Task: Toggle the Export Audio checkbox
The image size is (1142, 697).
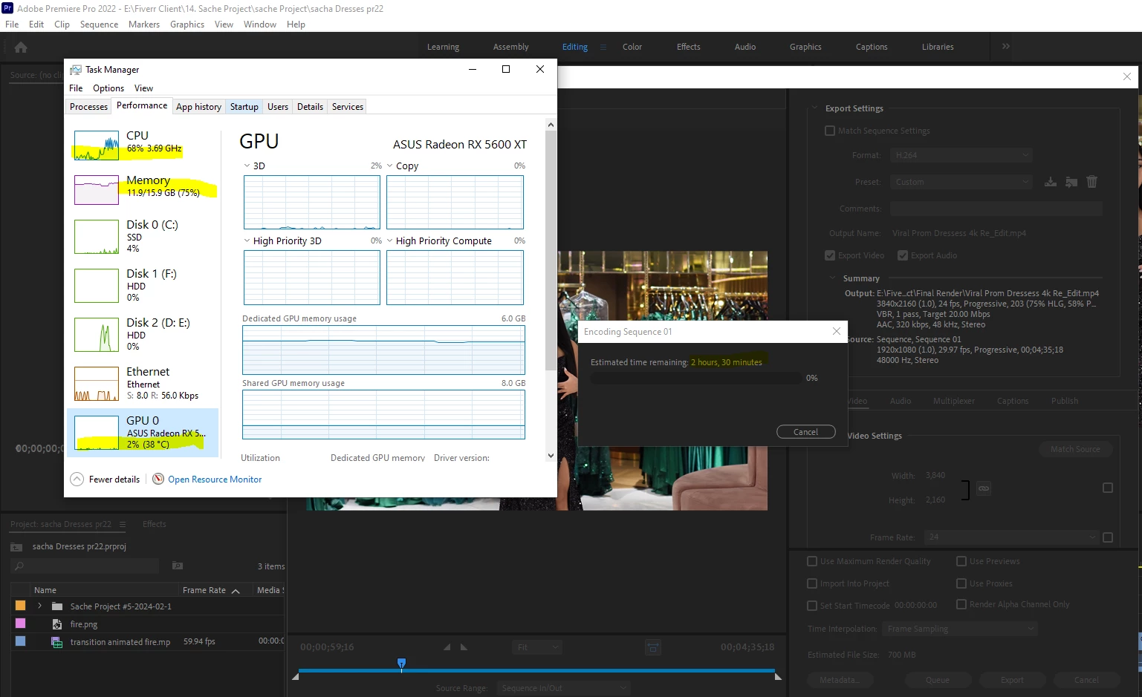Action: point(903,255)
